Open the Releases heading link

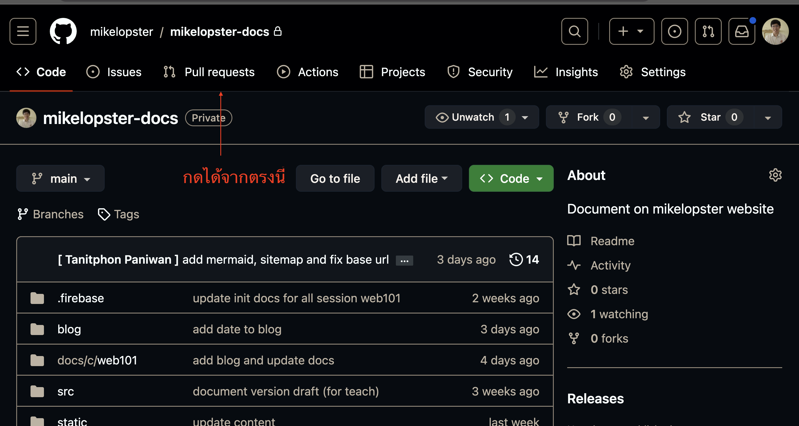click(x=595, y=398)
